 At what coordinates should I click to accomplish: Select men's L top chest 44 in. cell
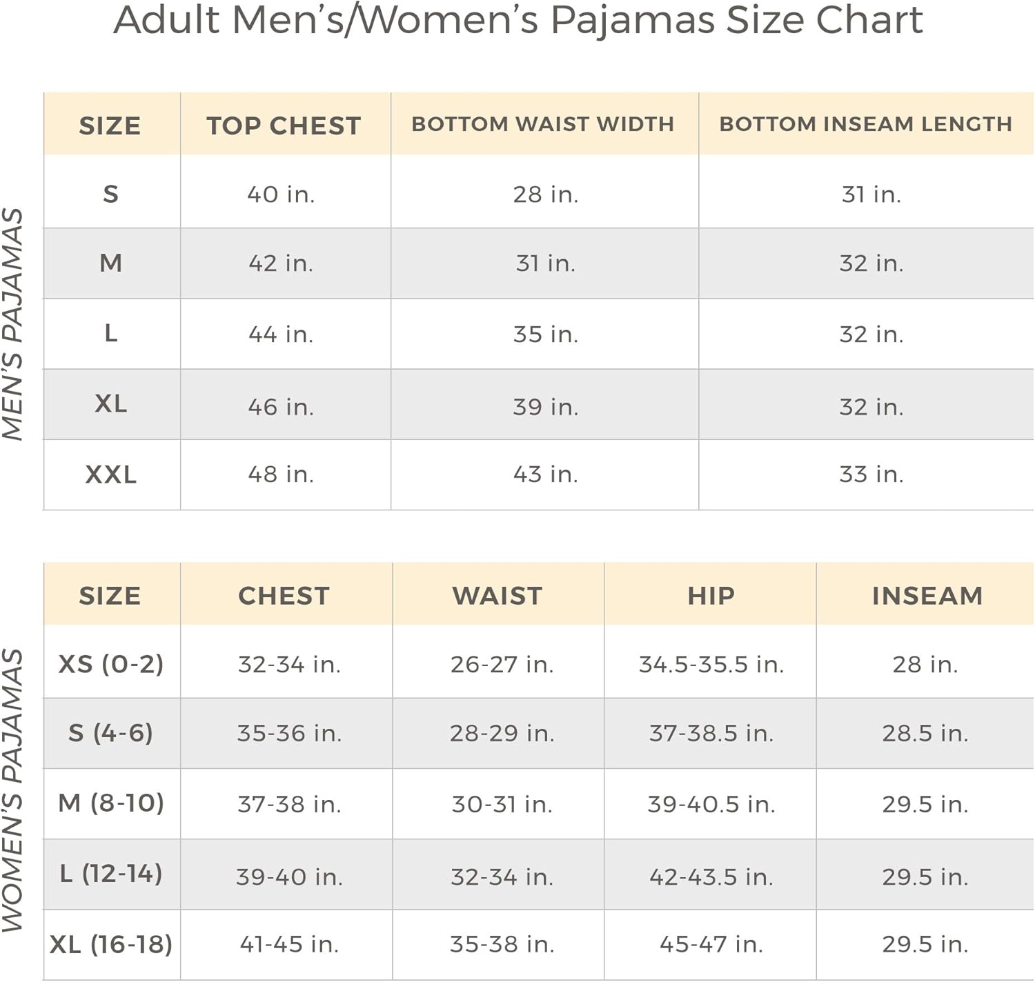click(281, 334)
